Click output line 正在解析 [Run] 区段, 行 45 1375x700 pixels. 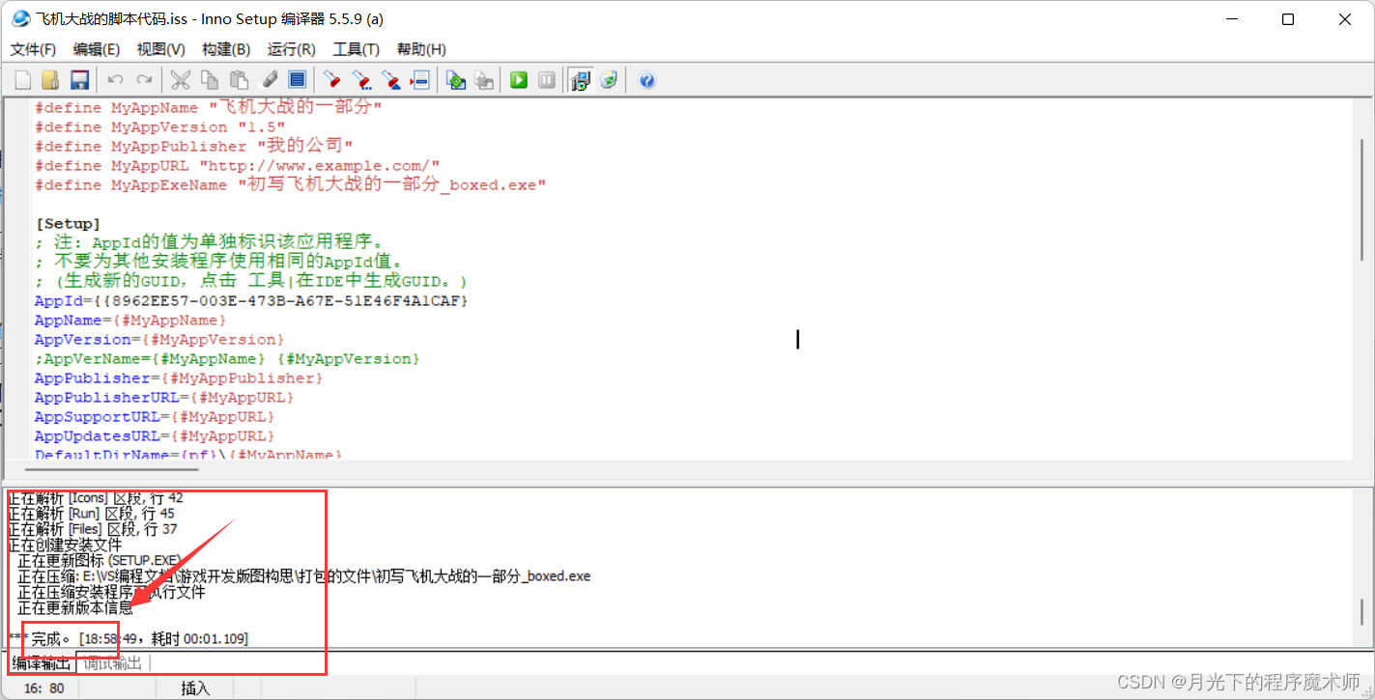(x=92, y=514)
